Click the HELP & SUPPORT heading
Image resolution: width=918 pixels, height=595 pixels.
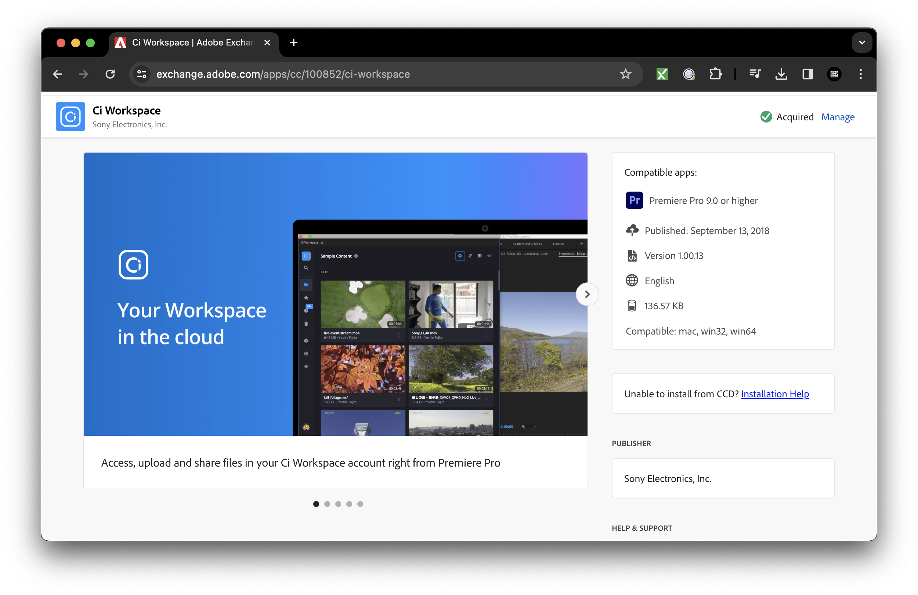(642, 528)
